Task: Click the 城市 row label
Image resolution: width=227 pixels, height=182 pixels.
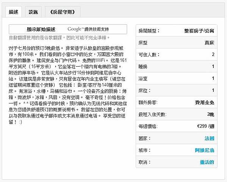Action: 145,150
